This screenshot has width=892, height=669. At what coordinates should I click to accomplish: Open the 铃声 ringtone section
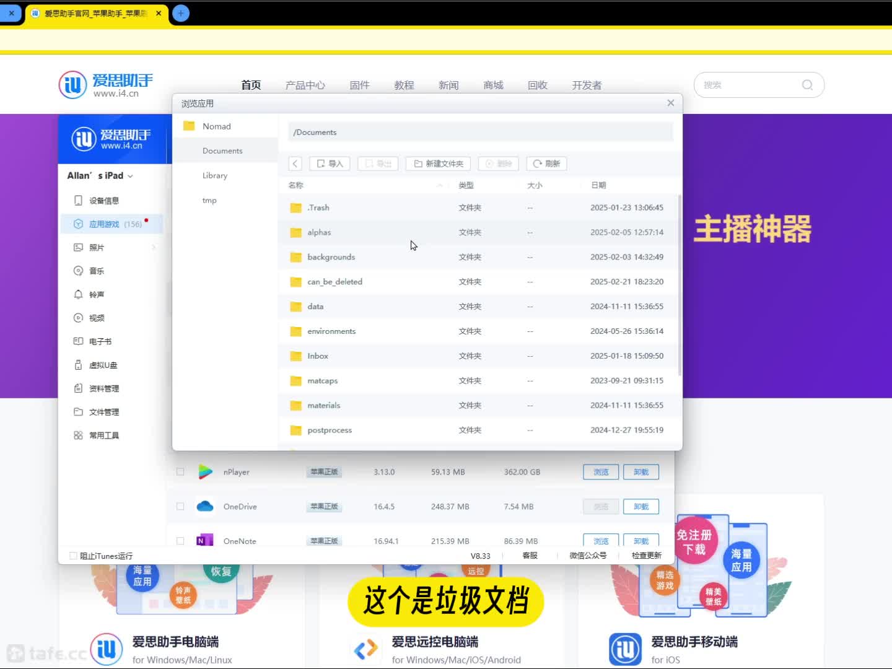click(97, 294)
